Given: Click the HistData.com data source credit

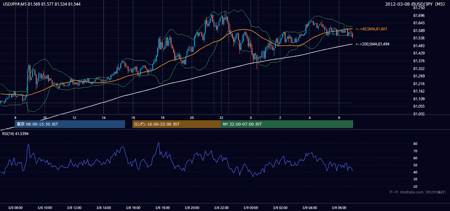Looking at the screenshot, I should (418, 192).
